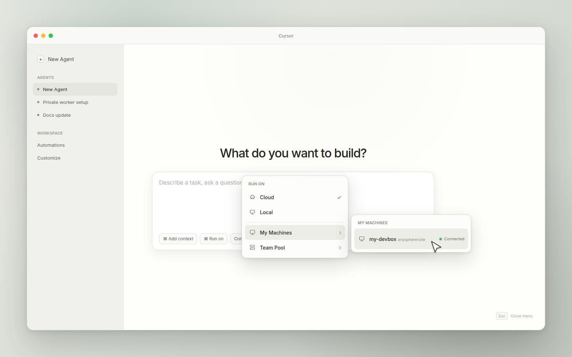Image resolution: width=572 pixels, height=357 pixels.
Task: Open the My Machines menu entry
Action: click(x=295, y=232)
